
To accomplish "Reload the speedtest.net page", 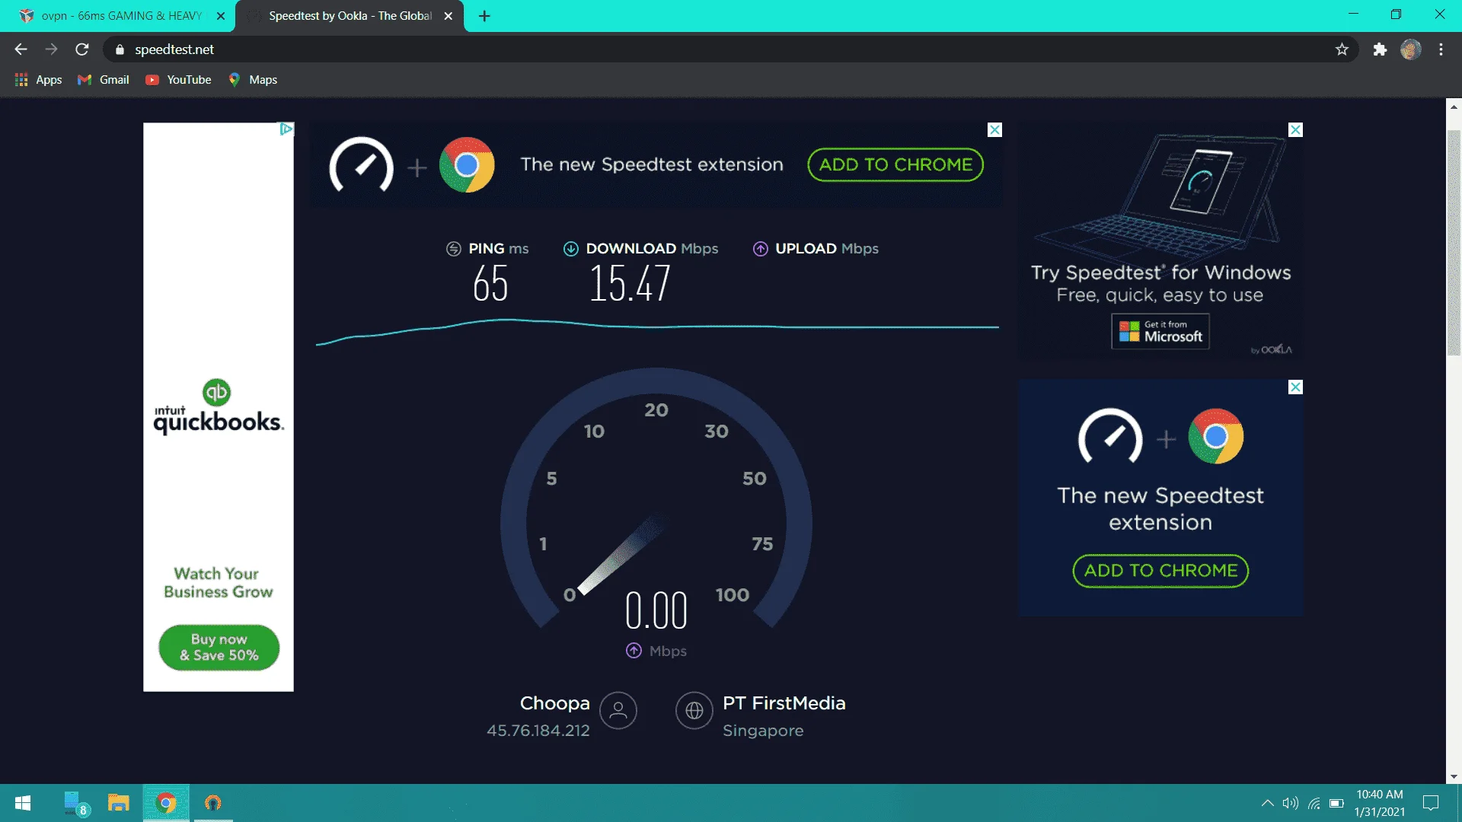I will 82,49.
